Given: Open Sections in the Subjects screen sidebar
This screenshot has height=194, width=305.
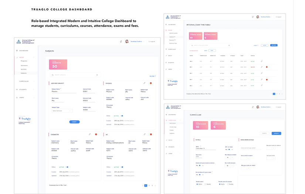Looking at the screenshot, I should click(24, 69).
